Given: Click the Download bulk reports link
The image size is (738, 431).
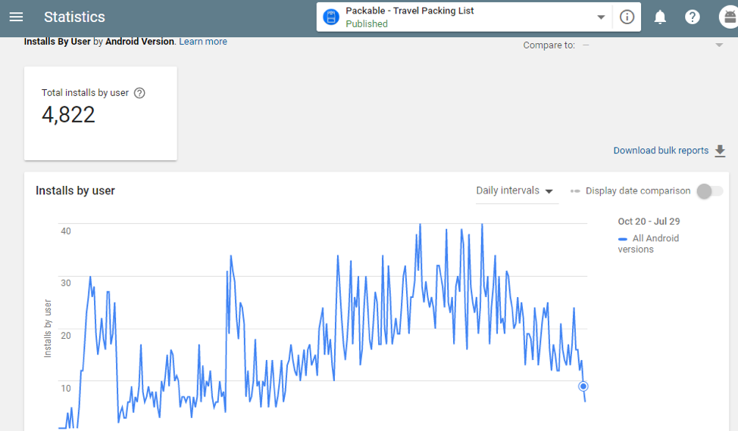Looking at the screenshot, I should pos(661,150).
